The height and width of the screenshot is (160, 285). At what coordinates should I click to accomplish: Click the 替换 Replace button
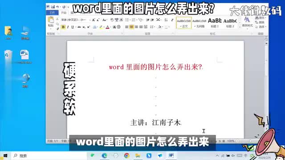pyautogui.click(x=260, y=22)
